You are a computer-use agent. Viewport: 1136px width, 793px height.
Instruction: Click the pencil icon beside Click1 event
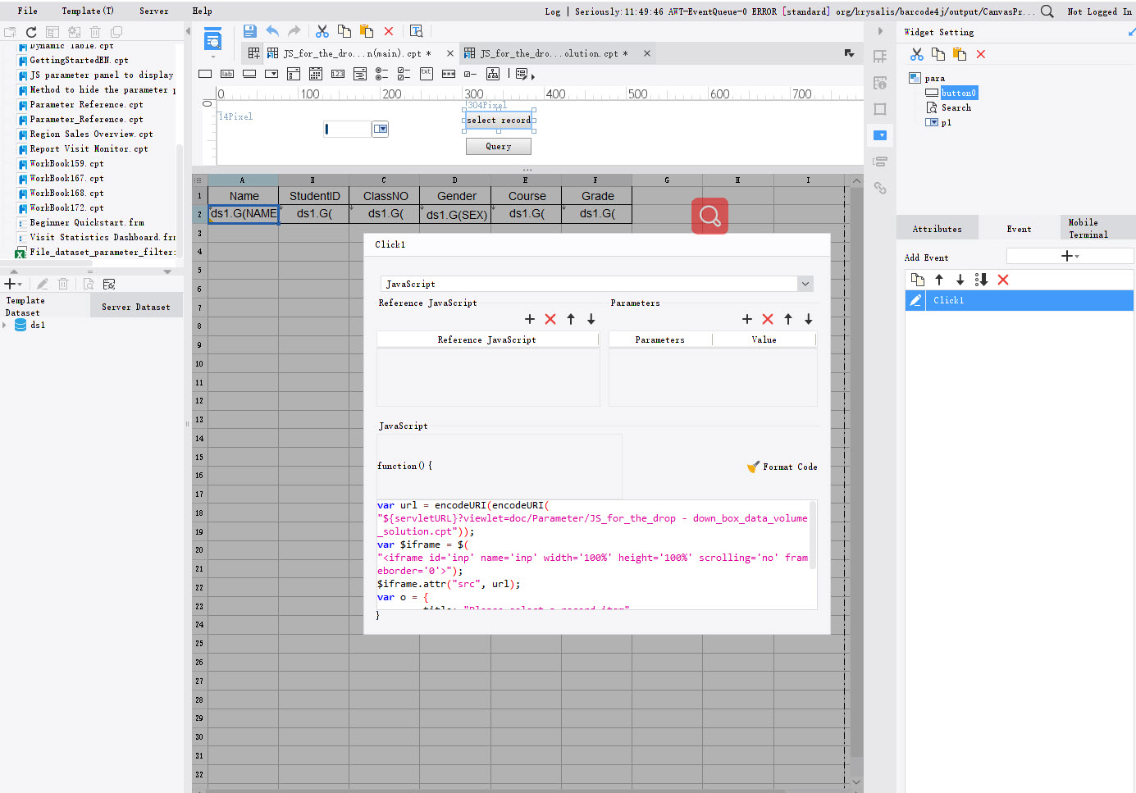point(915,300)
